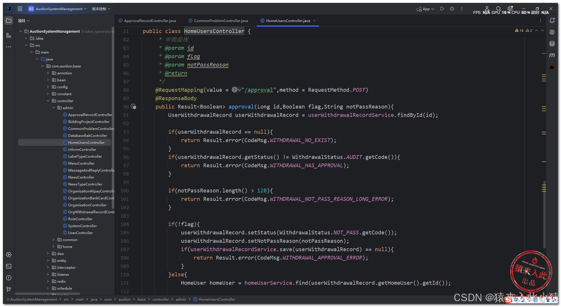Open the Problems tool window icon
This screenshot has height=307, width=561.
(9, 278)
